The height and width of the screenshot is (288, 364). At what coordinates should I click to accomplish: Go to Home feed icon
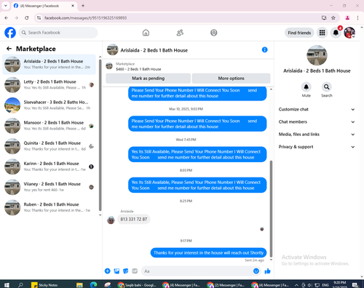click(146, 33)
